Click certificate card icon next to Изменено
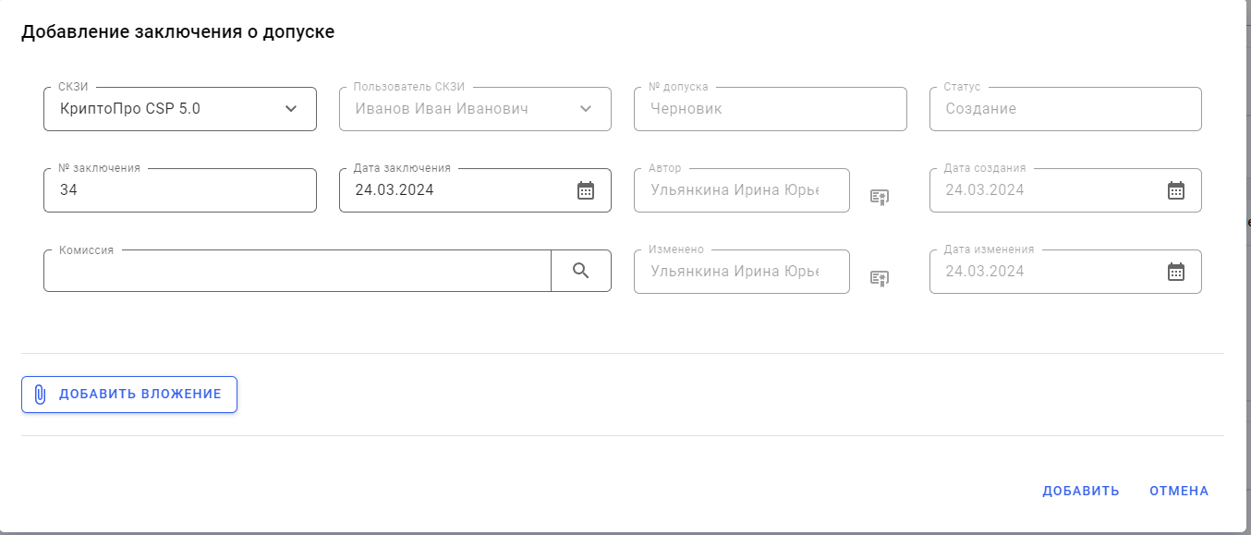 pos(879,278)
